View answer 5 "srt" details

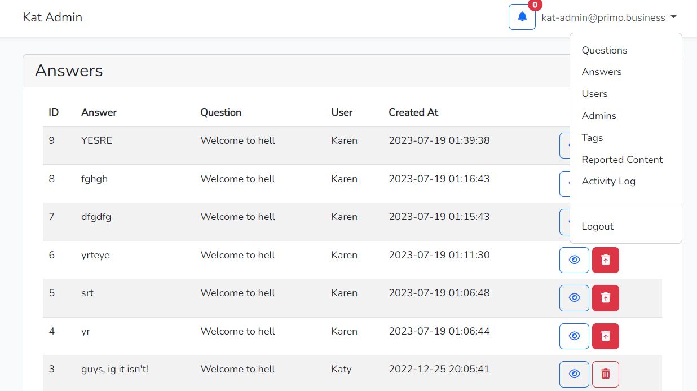click(x=574, y=298)
